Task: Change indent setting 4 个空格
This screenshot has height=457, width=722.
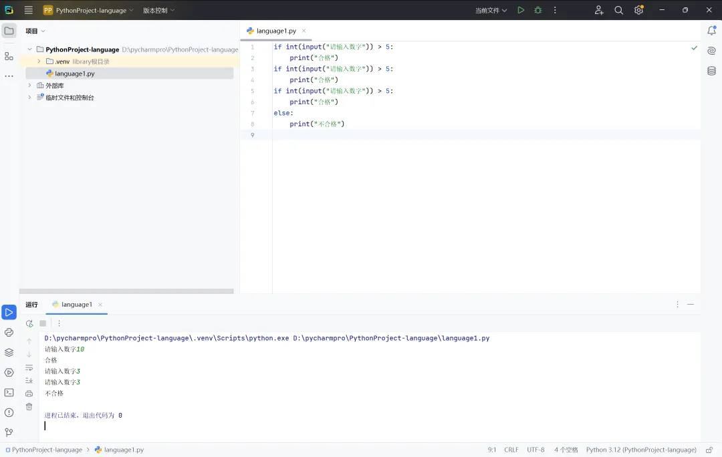Action: 566,450
